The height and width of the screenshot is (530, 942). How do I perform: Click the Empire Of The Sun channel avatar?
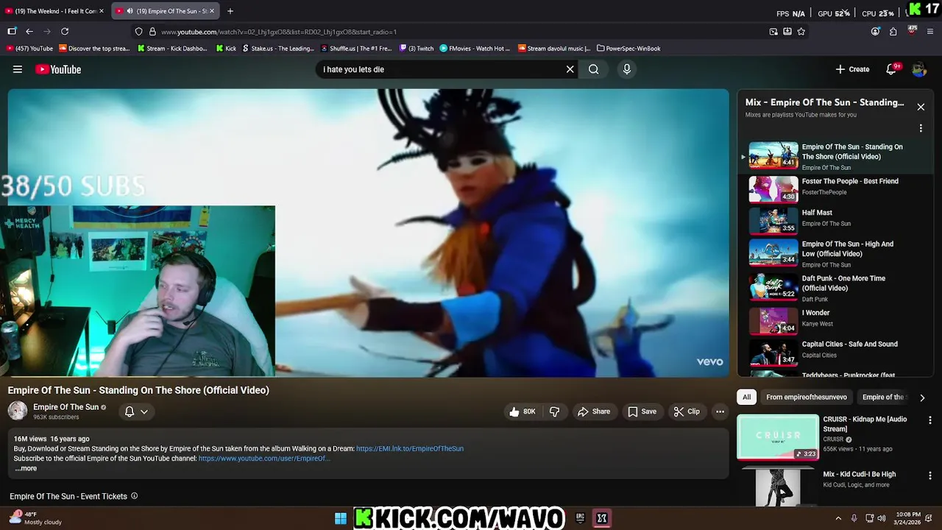[x=18, y=411]
